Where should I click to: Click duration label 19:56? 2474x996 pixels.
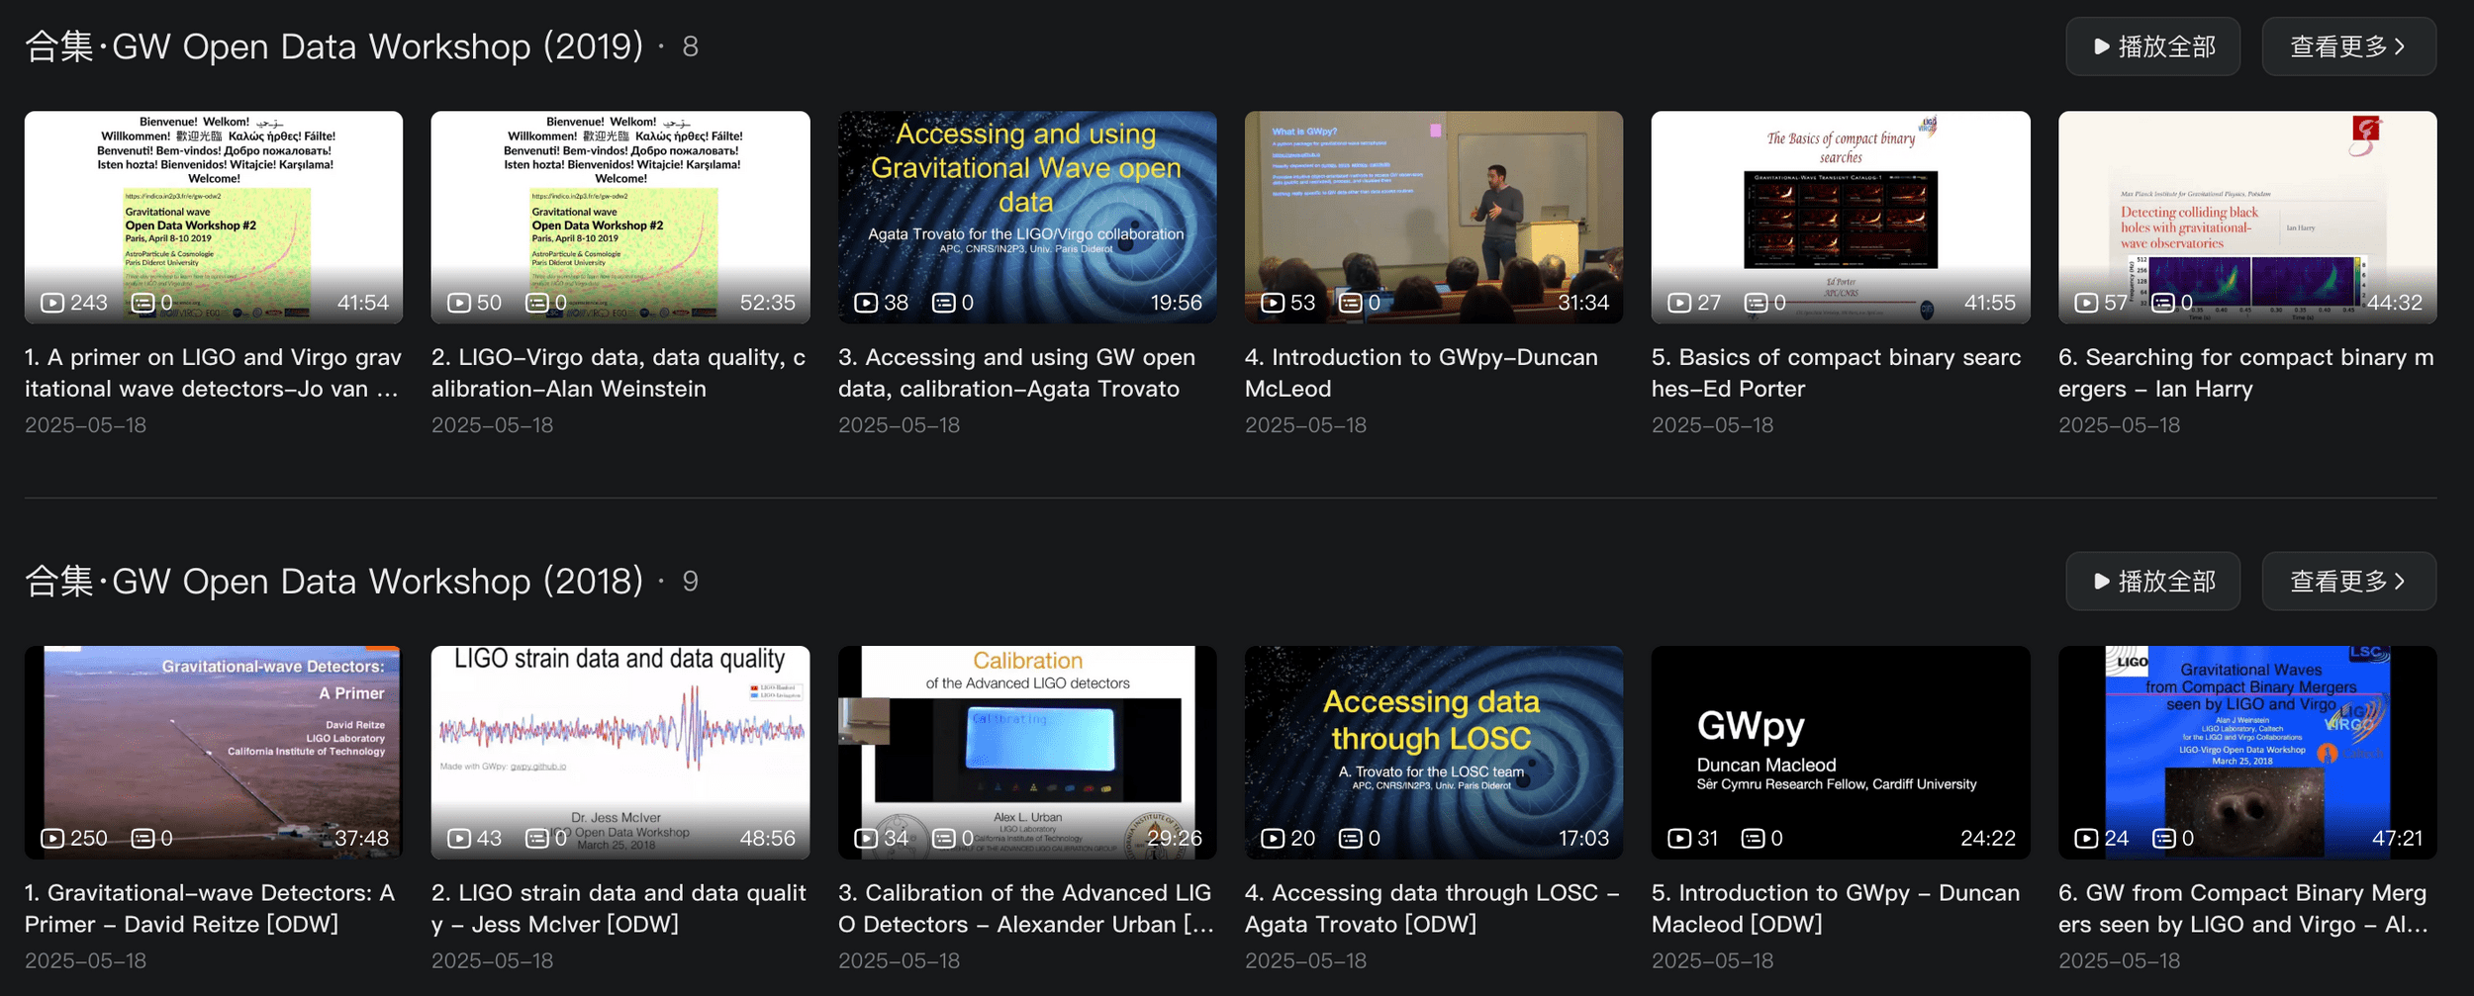[1177, 303]
